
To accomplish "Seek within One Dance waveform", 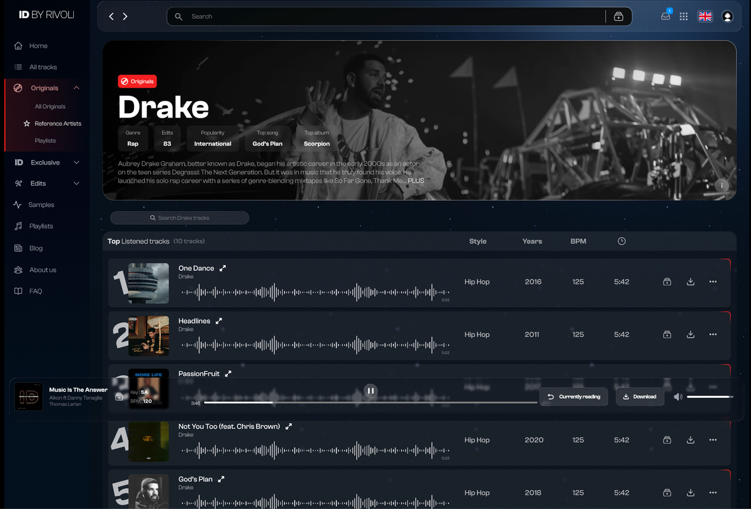I will click(315, 292).
